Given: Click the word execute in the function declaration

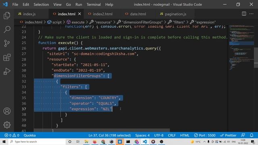Looking at the screenshot, I should point(66,43).
